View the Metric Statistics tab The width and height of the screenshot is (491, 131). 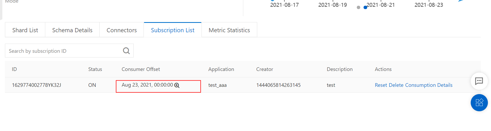pyautogui.click(x=229, y=30)
